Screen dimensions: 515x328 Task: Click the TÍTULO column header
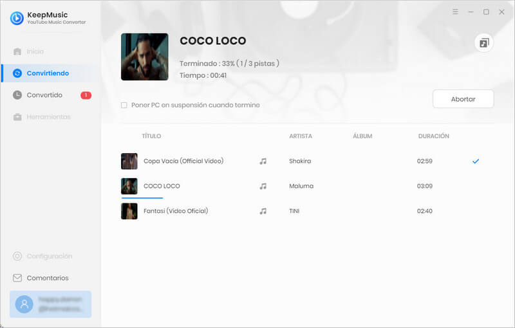pyautogui.click(x=151, y=136)
